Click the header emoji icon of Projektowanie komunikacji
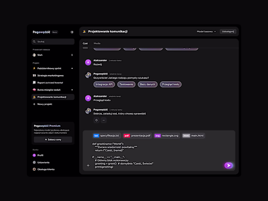 click(84, 31)
